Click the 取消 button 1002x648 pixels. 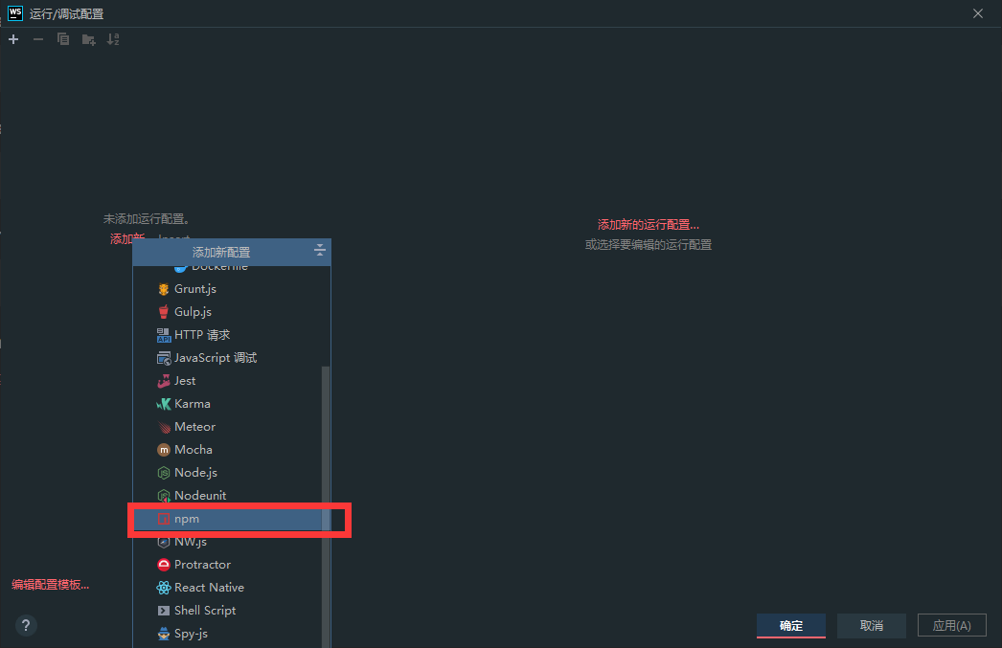(x=872, y=626)
